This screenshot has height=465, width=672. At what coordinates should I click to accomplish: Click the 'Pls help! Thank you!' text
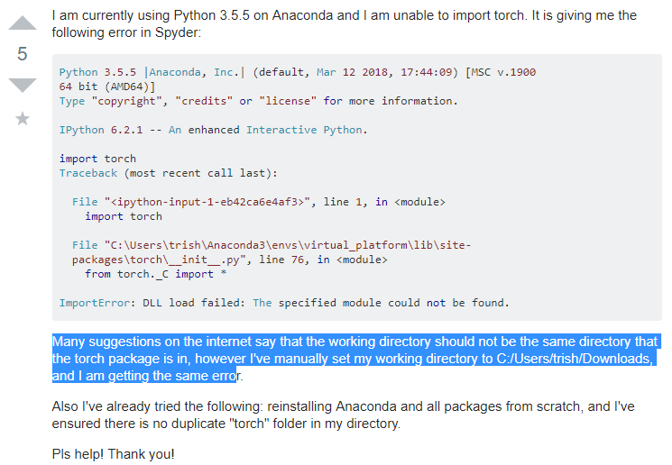tap(114, 454)
